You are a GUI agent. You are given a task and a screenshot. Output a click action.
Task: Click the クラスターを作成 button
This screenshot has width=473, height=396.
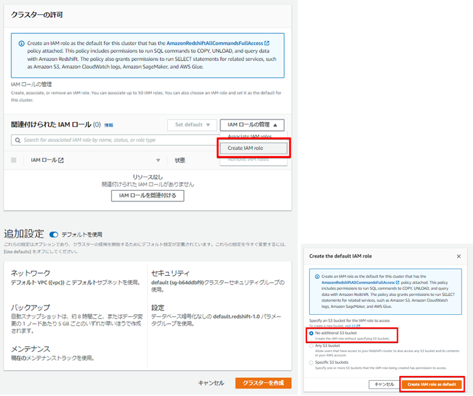point(263,383)
